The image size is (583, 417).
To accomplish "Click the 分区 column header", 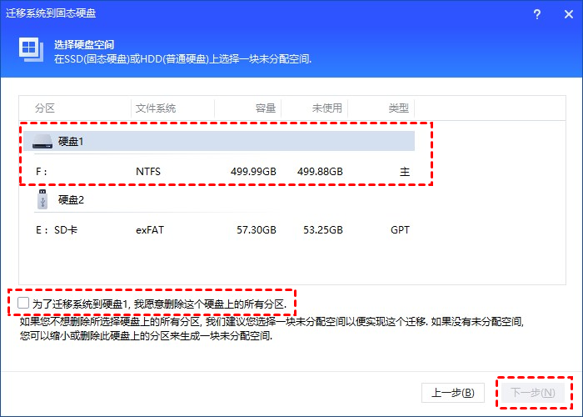I will (45, 109).
